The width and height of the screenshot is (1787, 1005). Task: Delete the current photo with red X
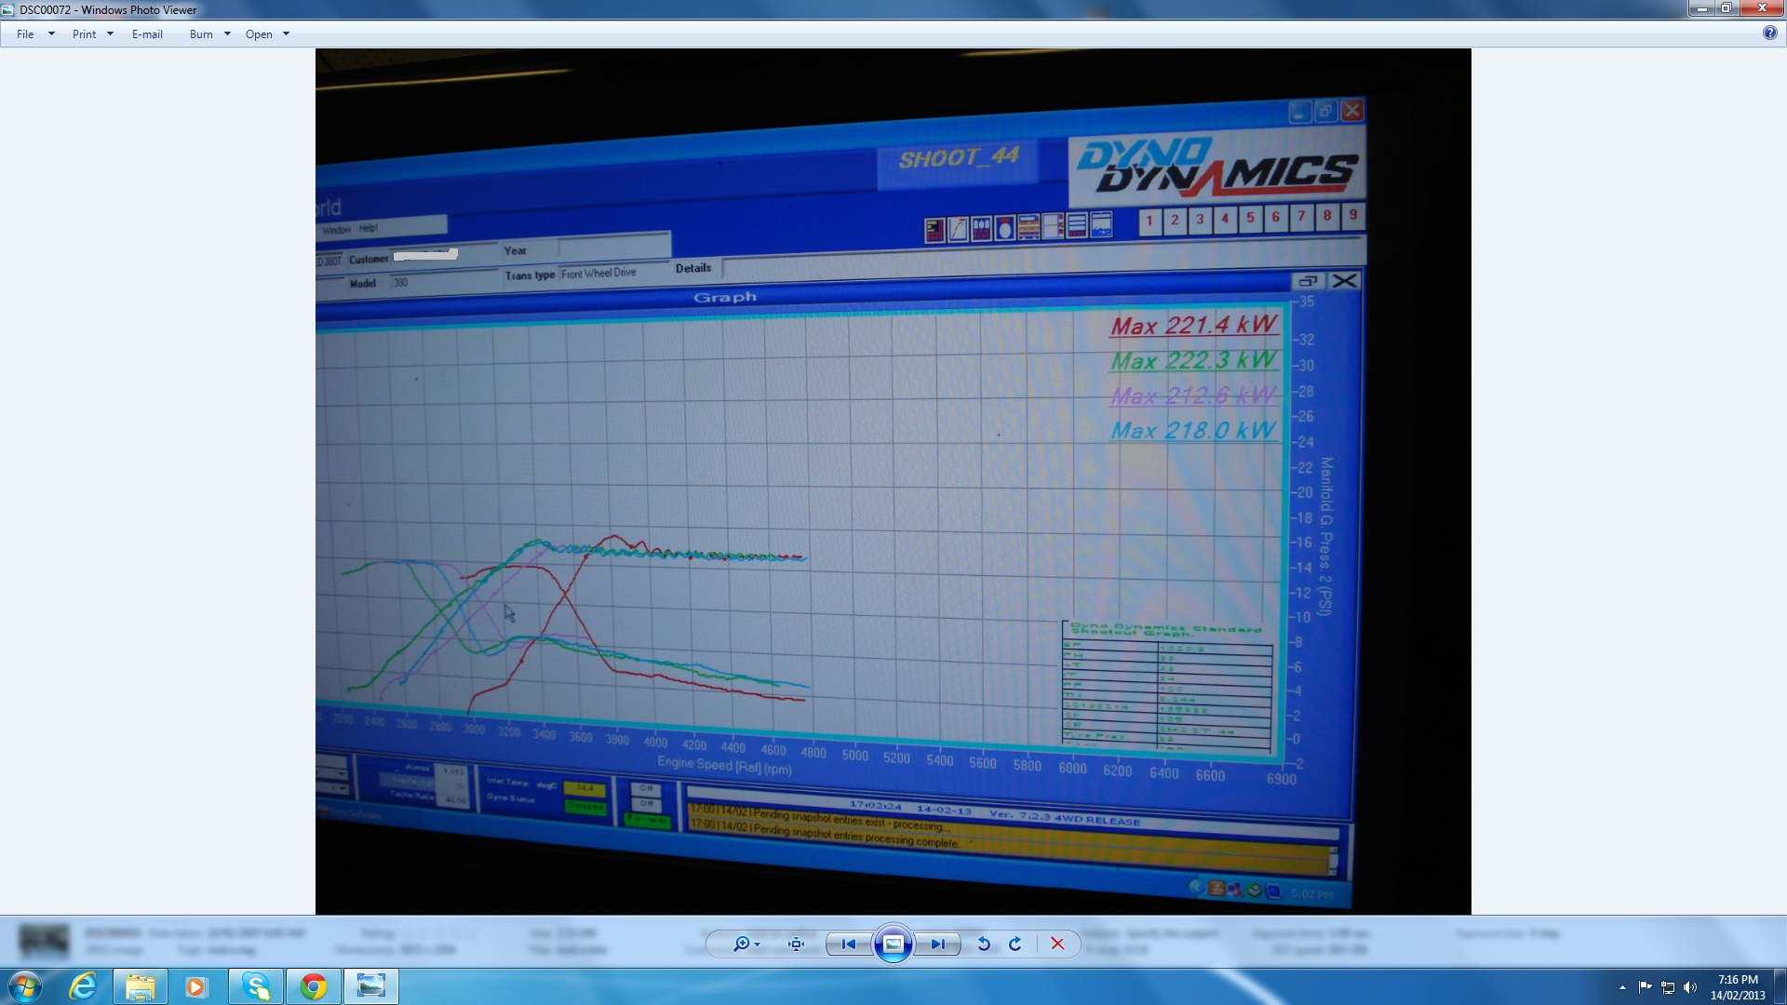tap(1057, 944)
